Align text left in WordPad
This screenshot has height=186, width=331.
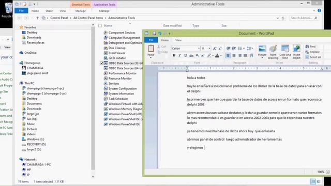tap(228, 55)
